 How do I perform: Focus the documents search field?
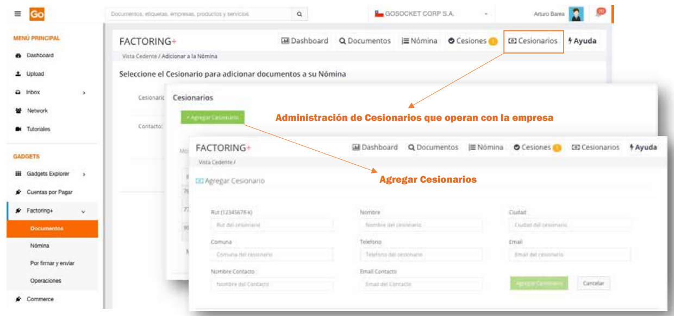click(199, 14)
